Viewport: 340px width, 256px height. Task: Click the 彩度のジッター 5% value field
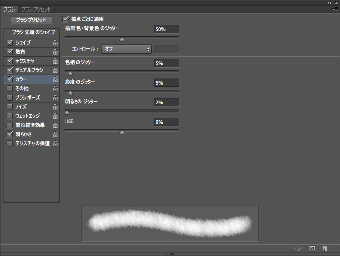click(x=167, y=83)
